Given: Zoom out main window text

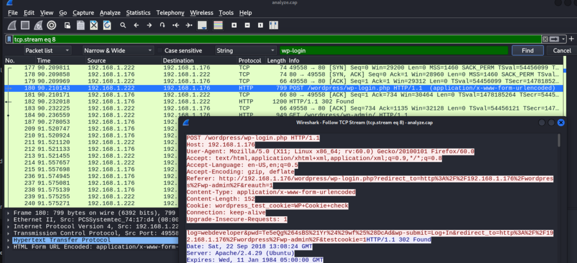Looking at the screenshot, I should coord(247,25).
